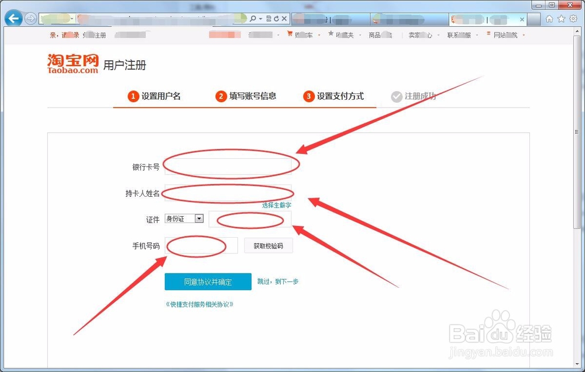Image resolution: width=585 pixels, height=372 pixels.
Task: Open the 快捷支付服务相关协议 agreement link
Action: click(201, 304)
